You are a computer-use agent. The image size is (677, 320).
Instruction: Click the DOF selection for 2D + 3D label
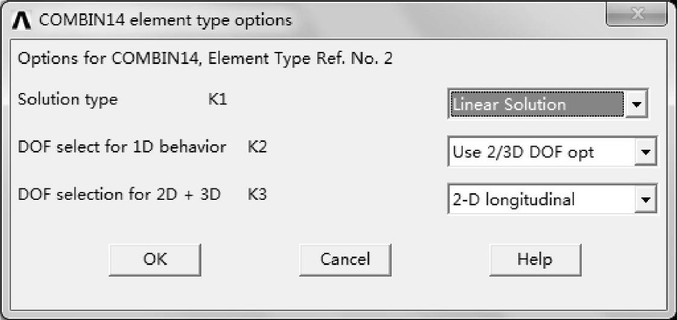click(x=119, y=195)
